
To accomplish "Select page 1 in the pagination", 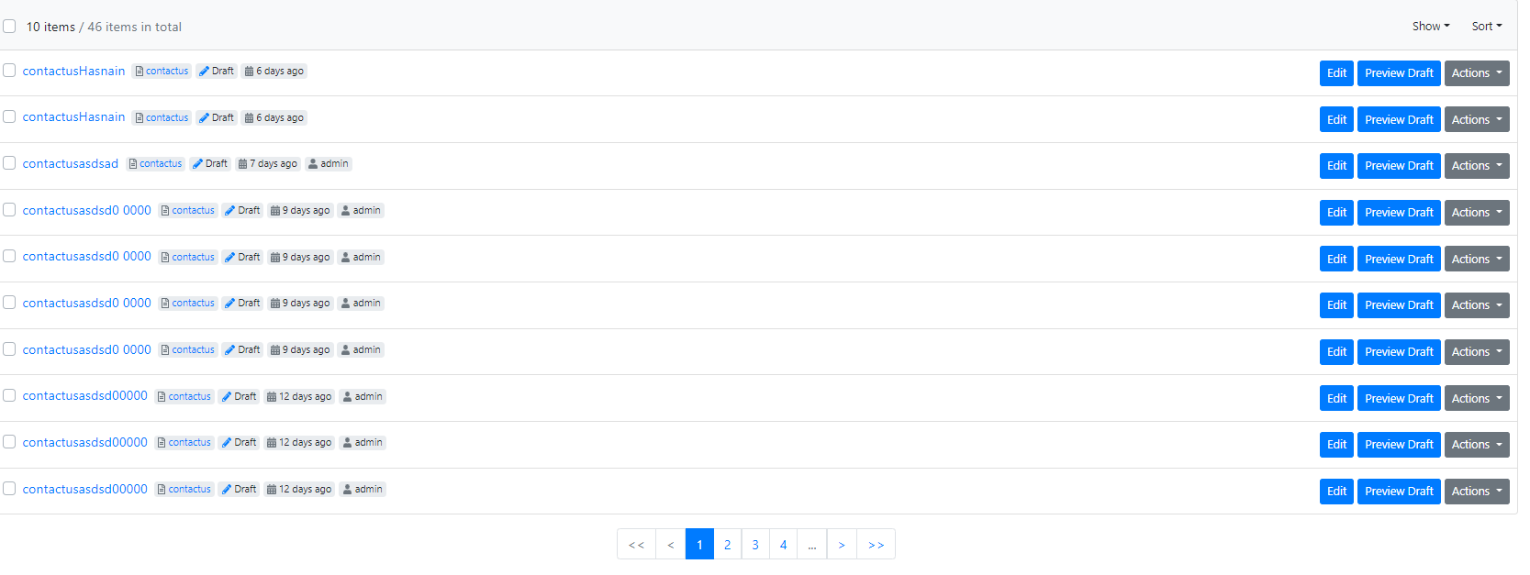I will [x=699, y=545].
